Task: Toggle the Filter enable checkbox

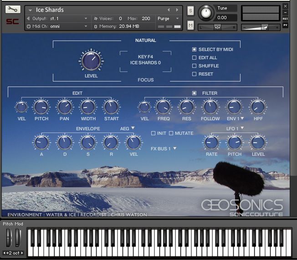Action: 195,93
